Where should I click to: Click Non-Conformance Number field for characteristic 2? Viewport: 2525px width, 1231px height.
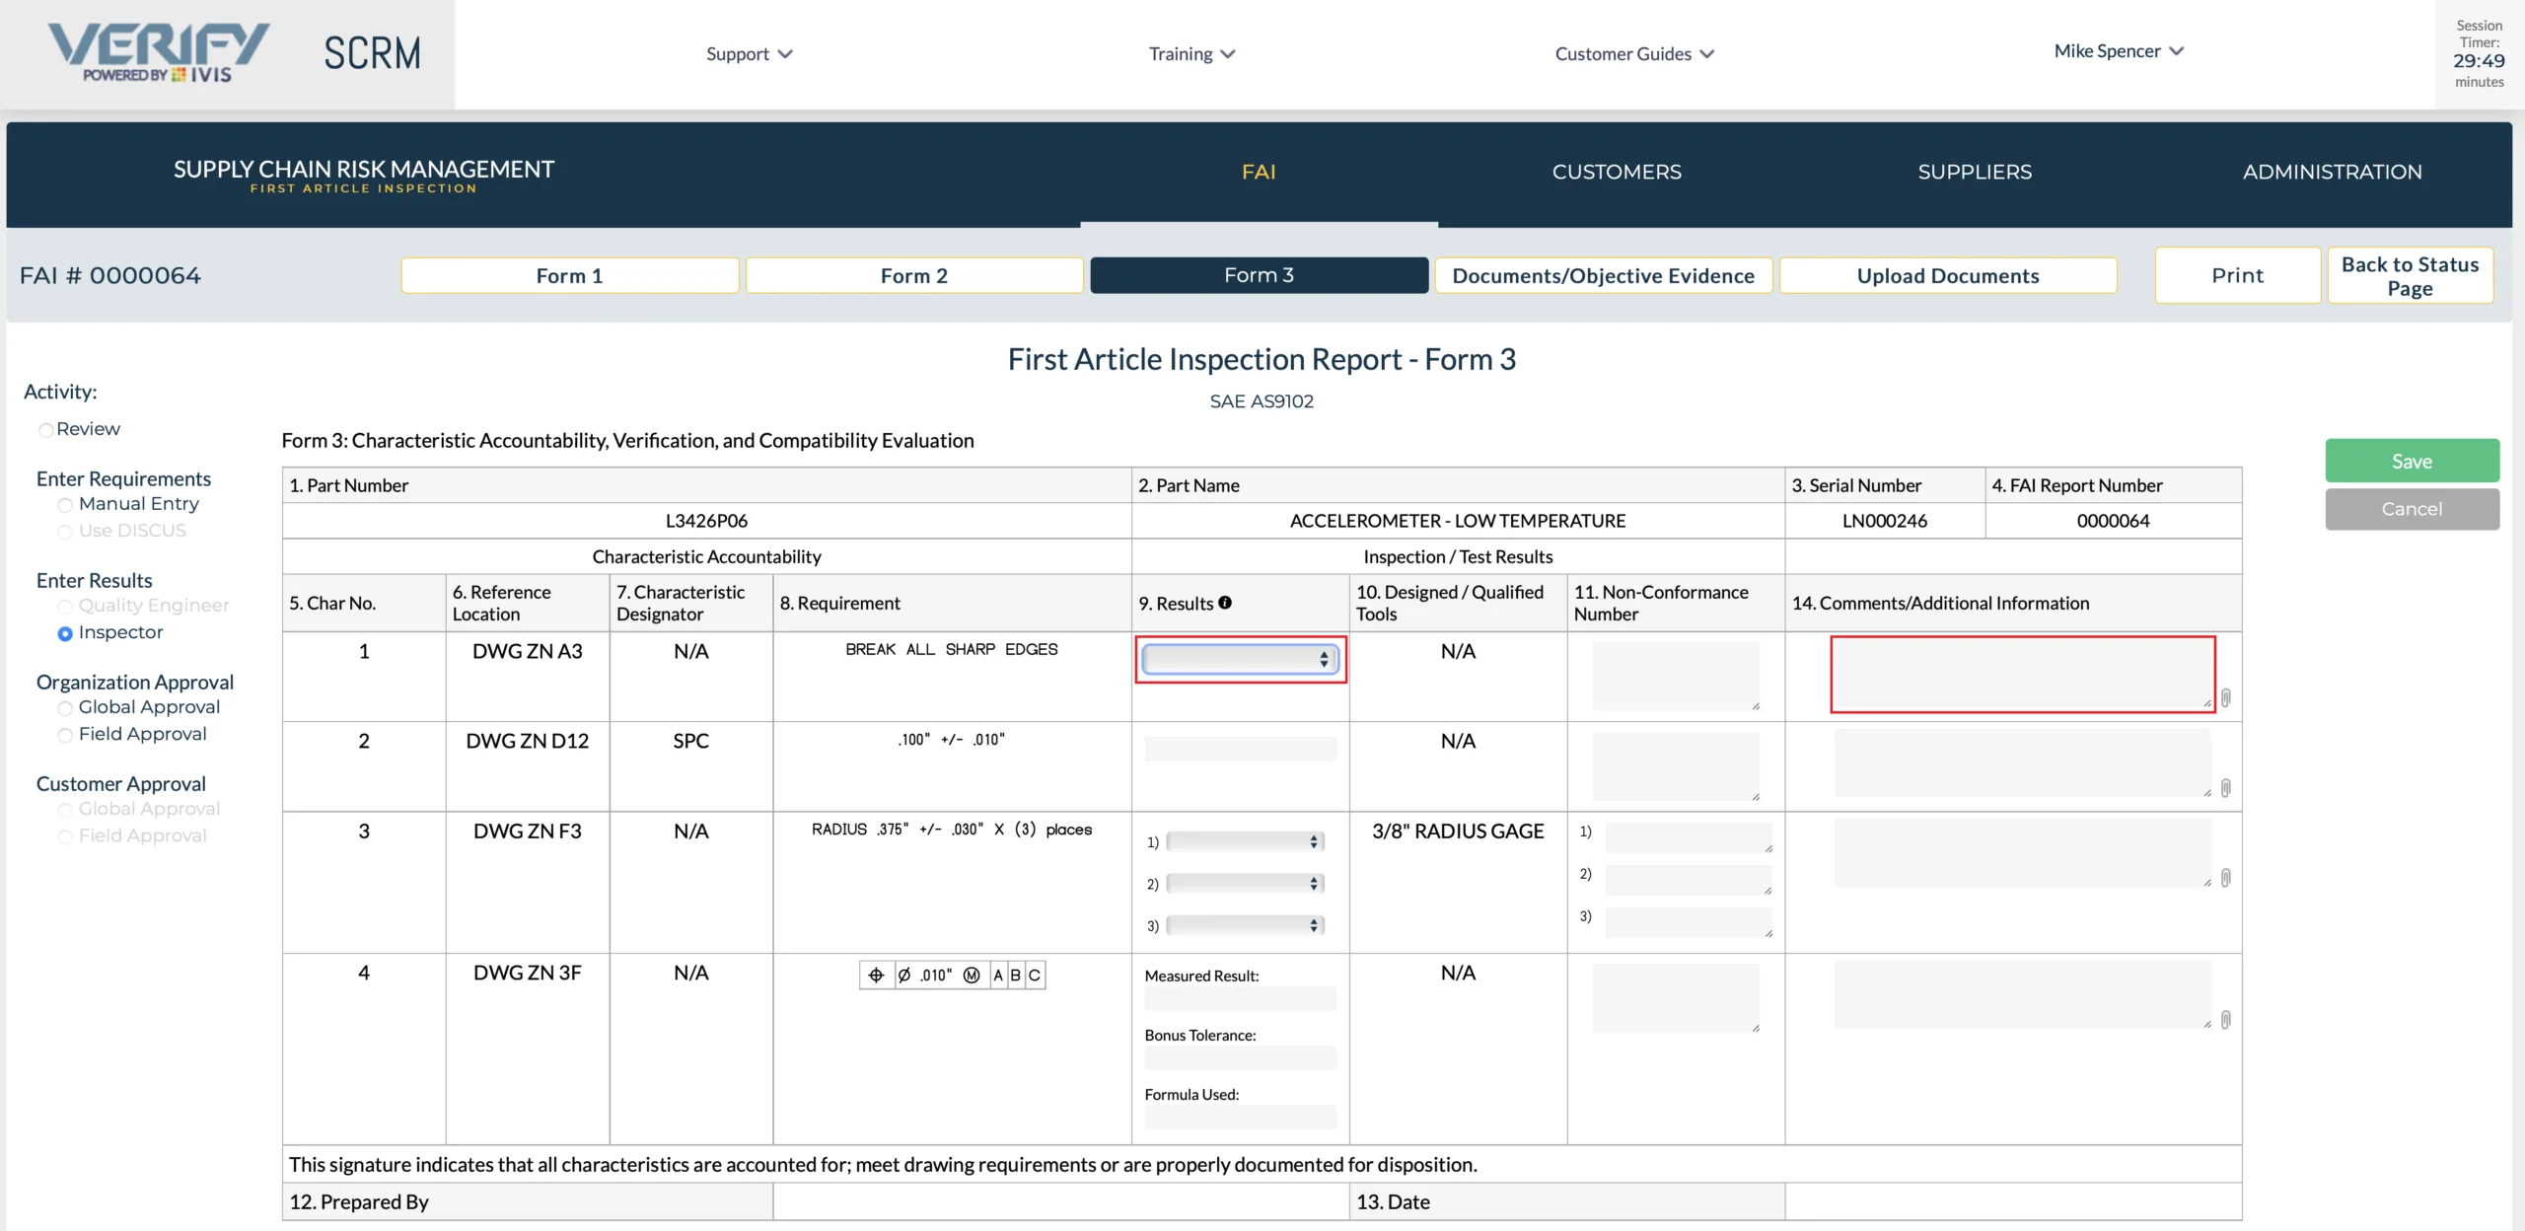tap(1676, 766)
